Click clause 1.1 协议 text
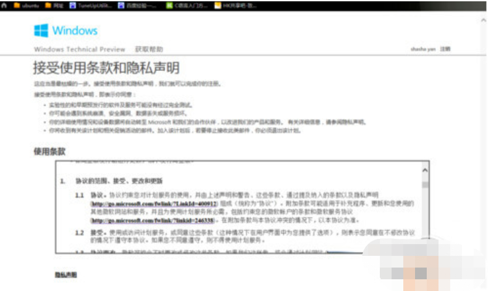488x291 pixels. pyautogui.click(x=244, y=208)
